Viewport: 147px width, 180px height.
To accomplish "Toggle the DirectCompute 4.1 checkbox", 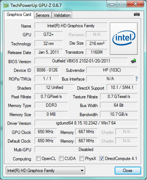I will point(102,159).
